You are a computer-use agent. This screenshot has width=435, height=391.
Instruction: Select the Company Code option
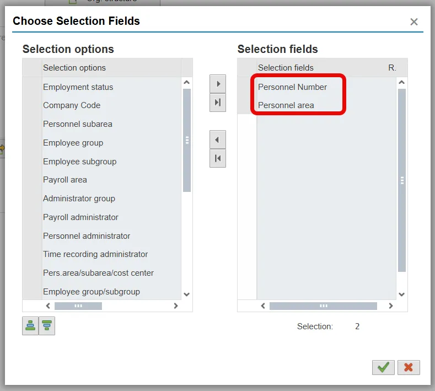[72, 105]
